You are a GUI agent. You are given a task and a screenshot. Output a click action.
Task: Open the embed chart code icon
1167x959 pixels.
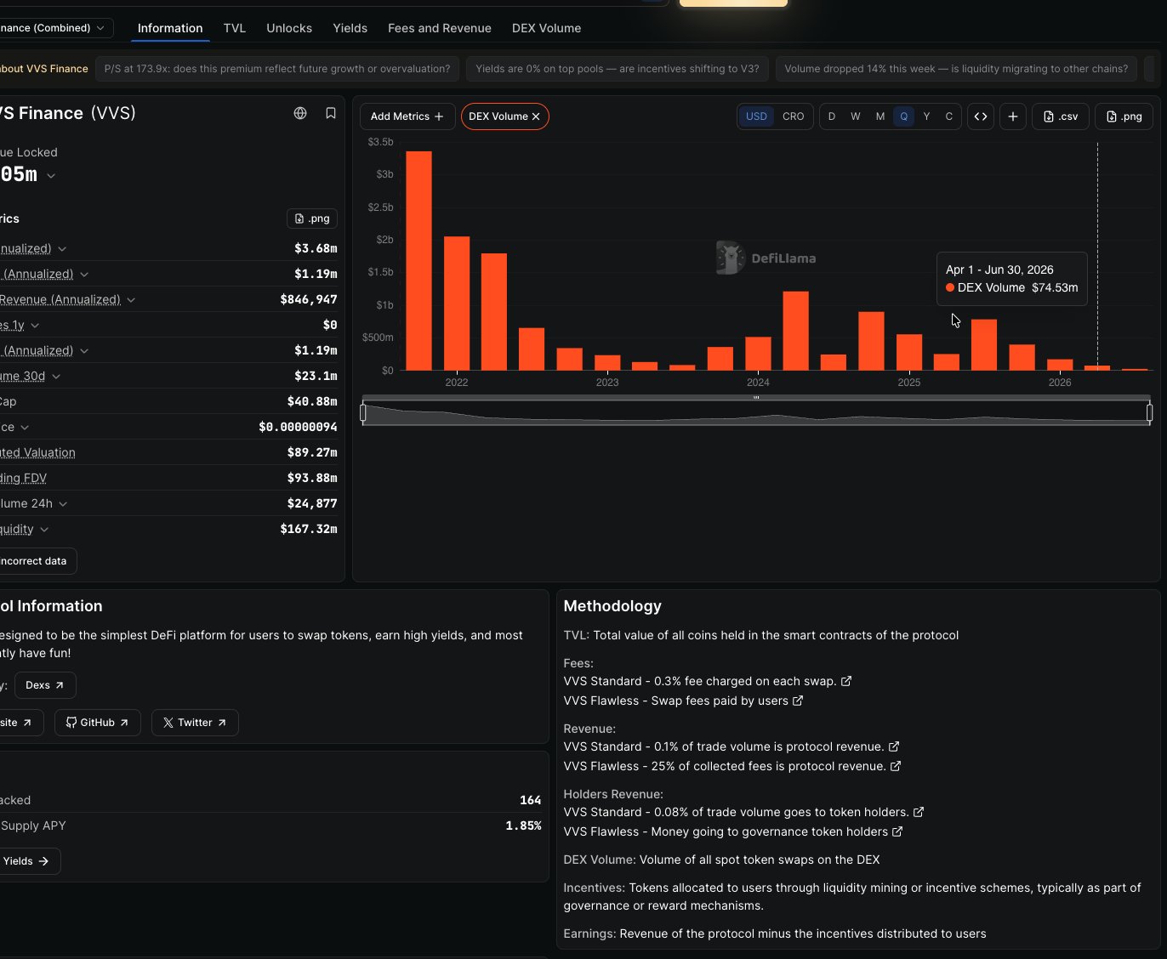(x=981, y=116)
